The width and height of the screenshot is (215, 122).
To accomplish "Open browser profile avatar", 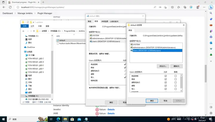I will 198,7.
